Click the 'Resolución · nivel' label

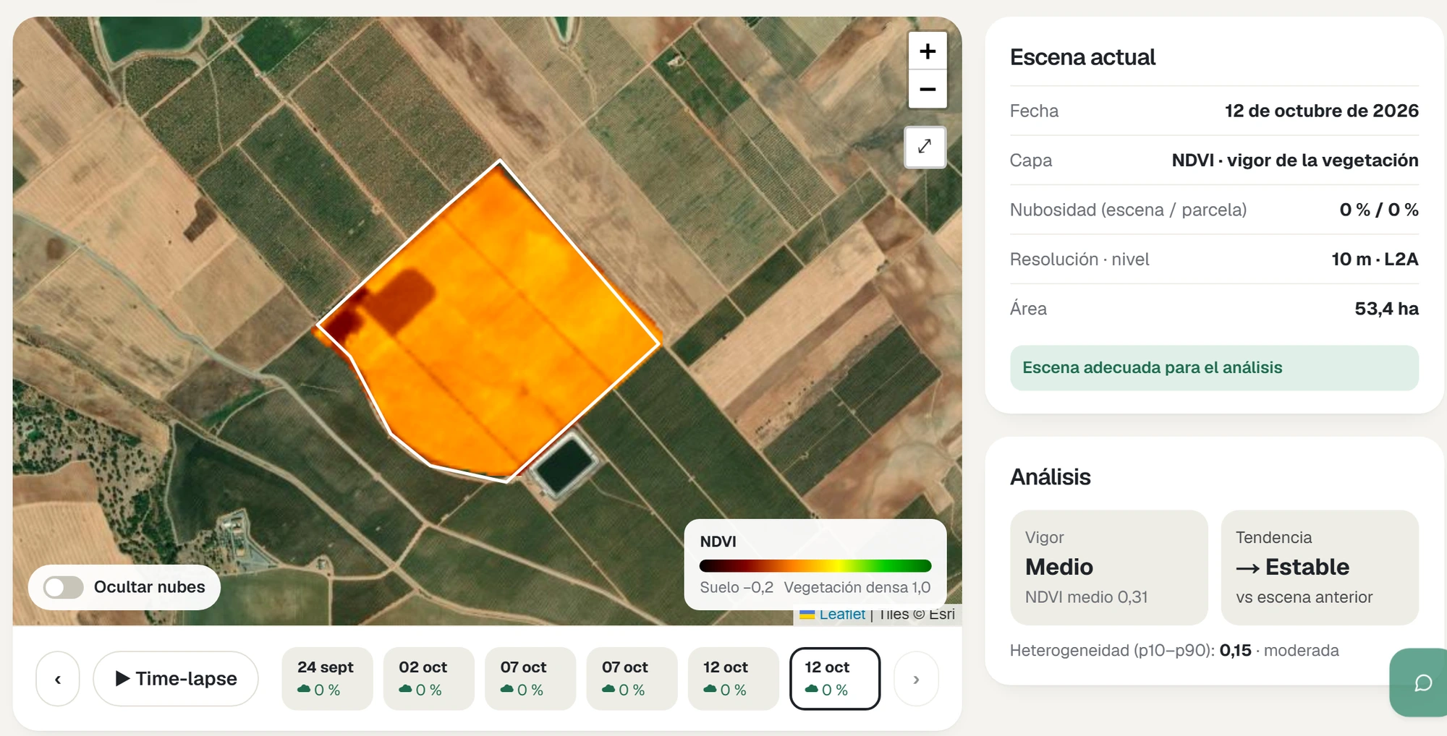point(1079,259)
